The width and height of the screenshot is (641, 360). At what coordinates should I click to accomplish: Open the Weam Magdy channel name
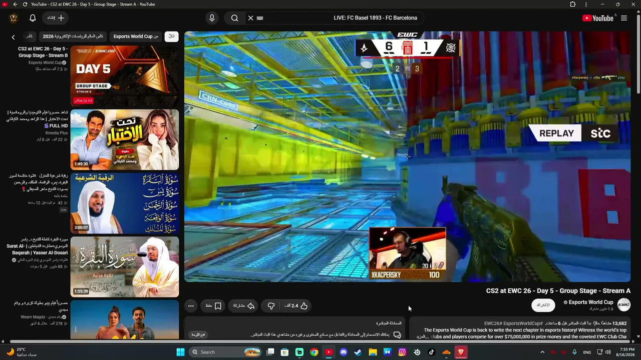pyautogui.click(x=44, y=317)
